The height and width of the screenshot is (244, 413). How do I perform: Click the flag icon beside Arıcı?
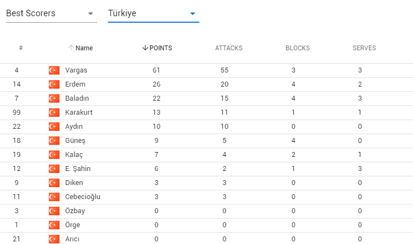click(54, 239)
